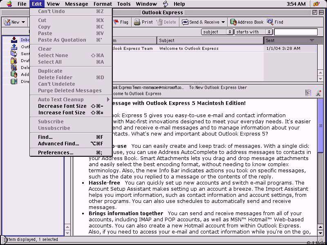The image size is (327, 245).
Task: Open the File menu
Action: click(22, 4)
